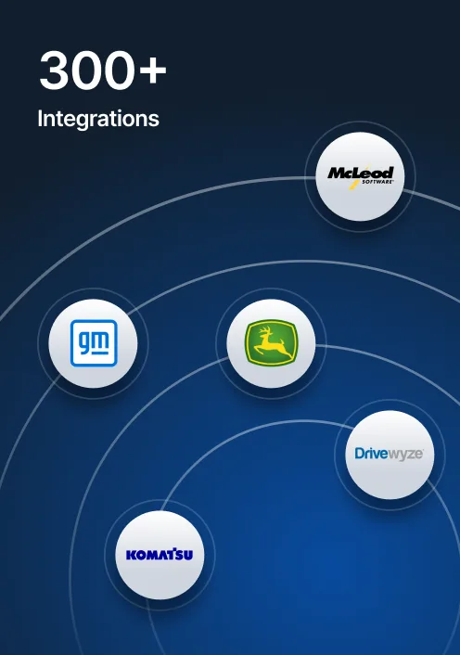Select the GM logo circle
Image resolution: width=460 pixels, height=655 pixels.
(x=93, y=343)
